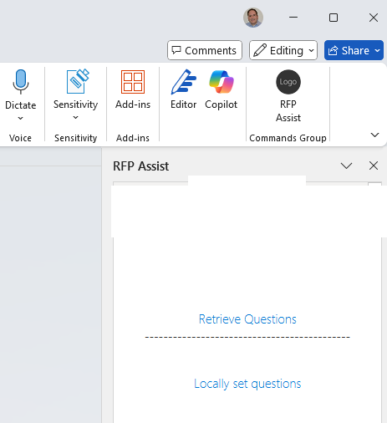
Task: Expand the Sensitivity dropdown arrow
Action: [75, 117]
